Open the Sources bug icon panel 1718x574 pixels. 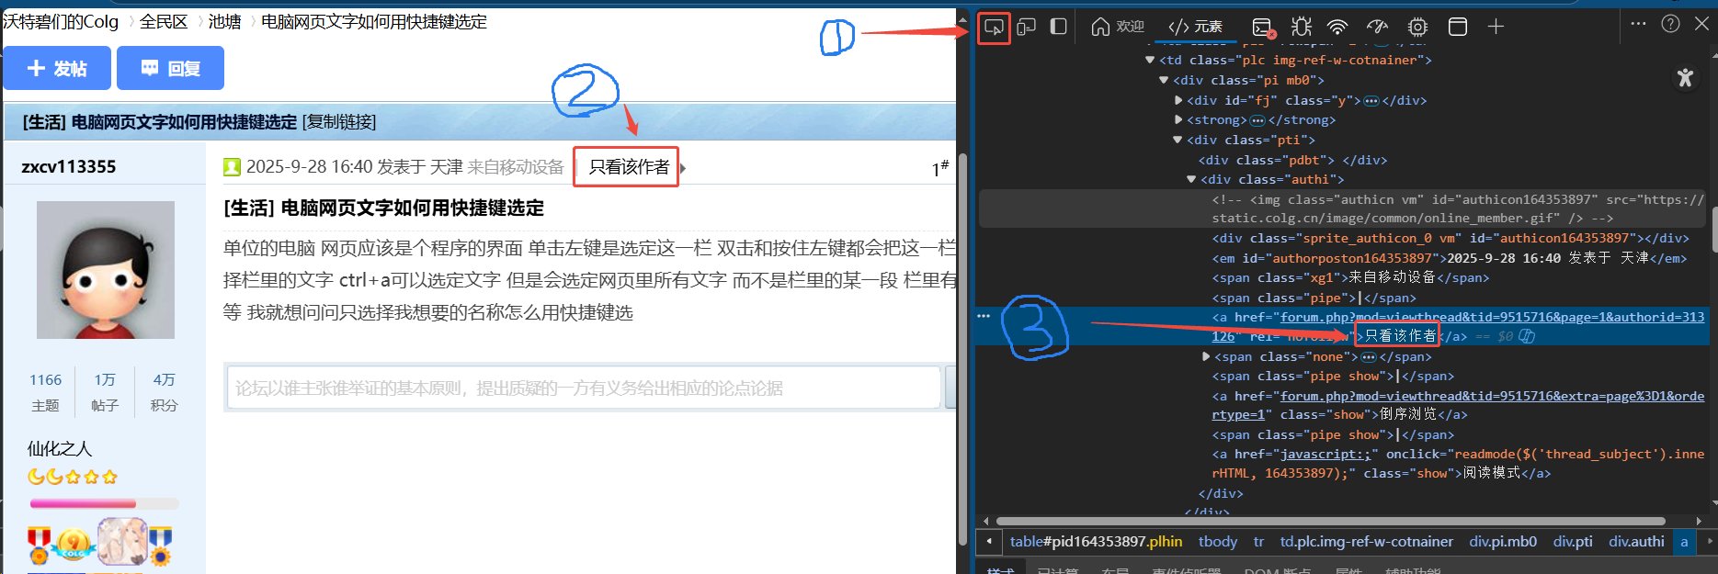[1301, 27]
